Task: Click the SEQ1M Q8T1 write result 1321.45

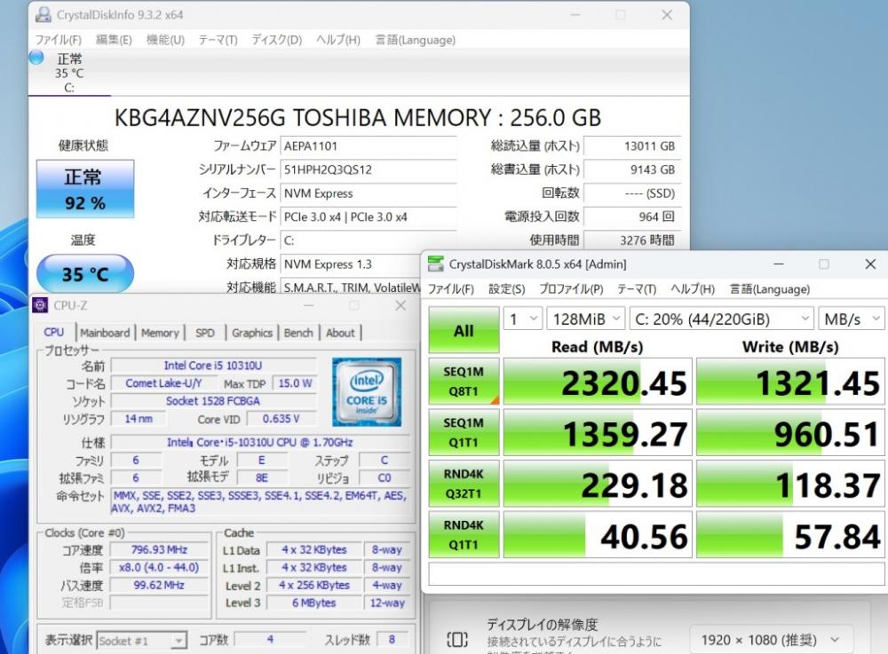Action: (x=790, y=382)
